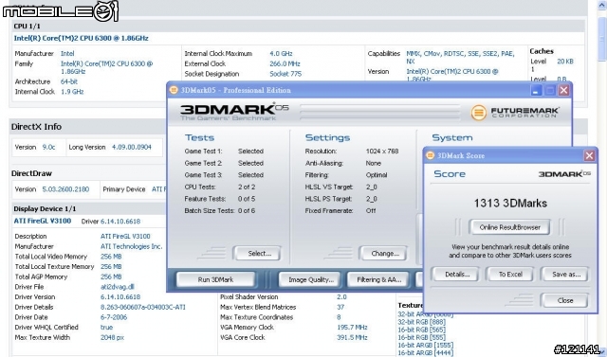Close the 3DMark Score dialog with X
607x357 pixels.
click(589, 155)
